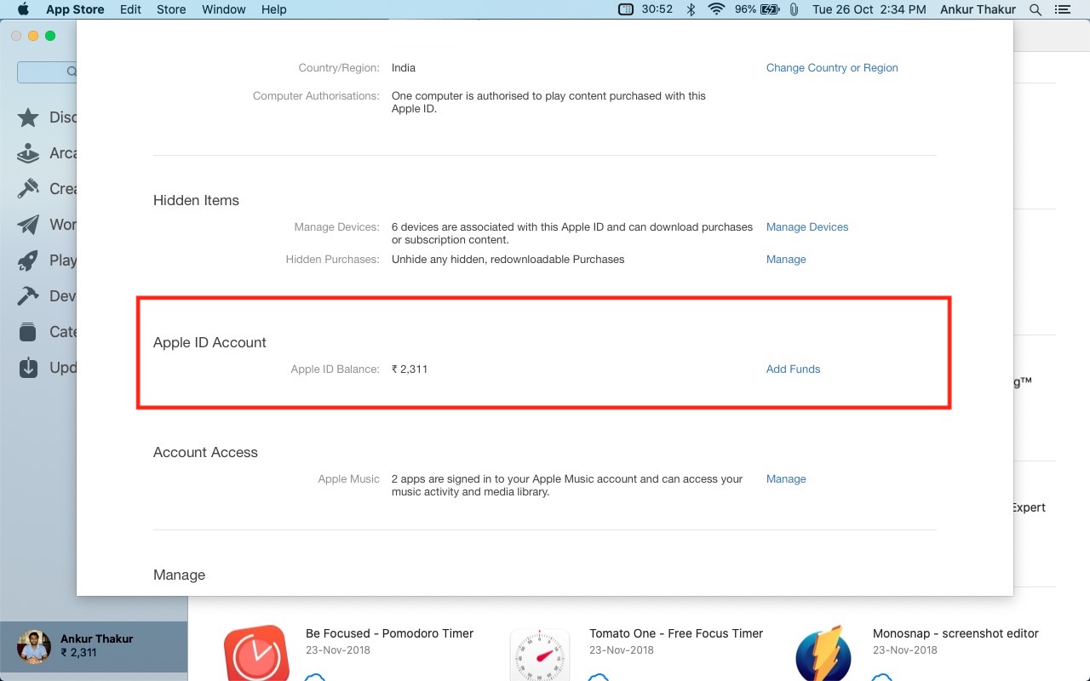The height and width of the screenshot is (681, 1090).
Task: Click the Account Access heading
Action: (x=205, y=452)
